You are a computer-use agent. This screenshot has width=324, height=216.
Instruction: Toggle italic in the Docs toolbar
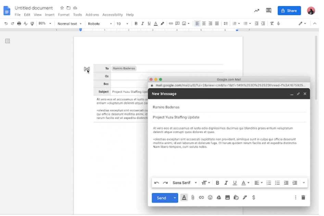[x=142, y=24]
